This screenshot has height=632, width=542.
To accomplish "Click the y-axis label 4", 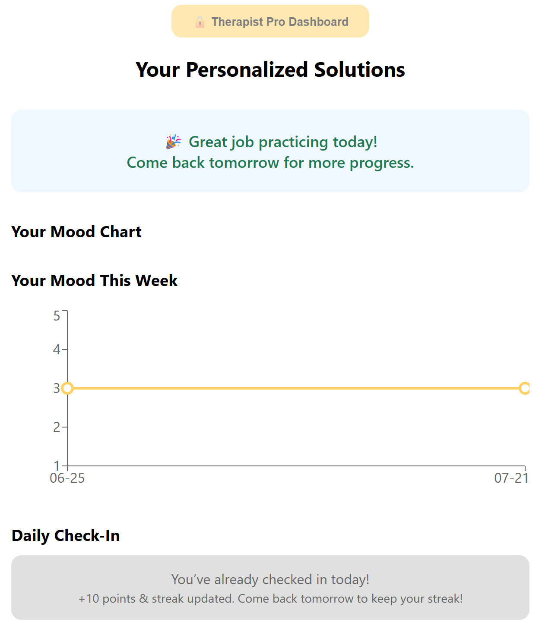I will click(57, 349).
